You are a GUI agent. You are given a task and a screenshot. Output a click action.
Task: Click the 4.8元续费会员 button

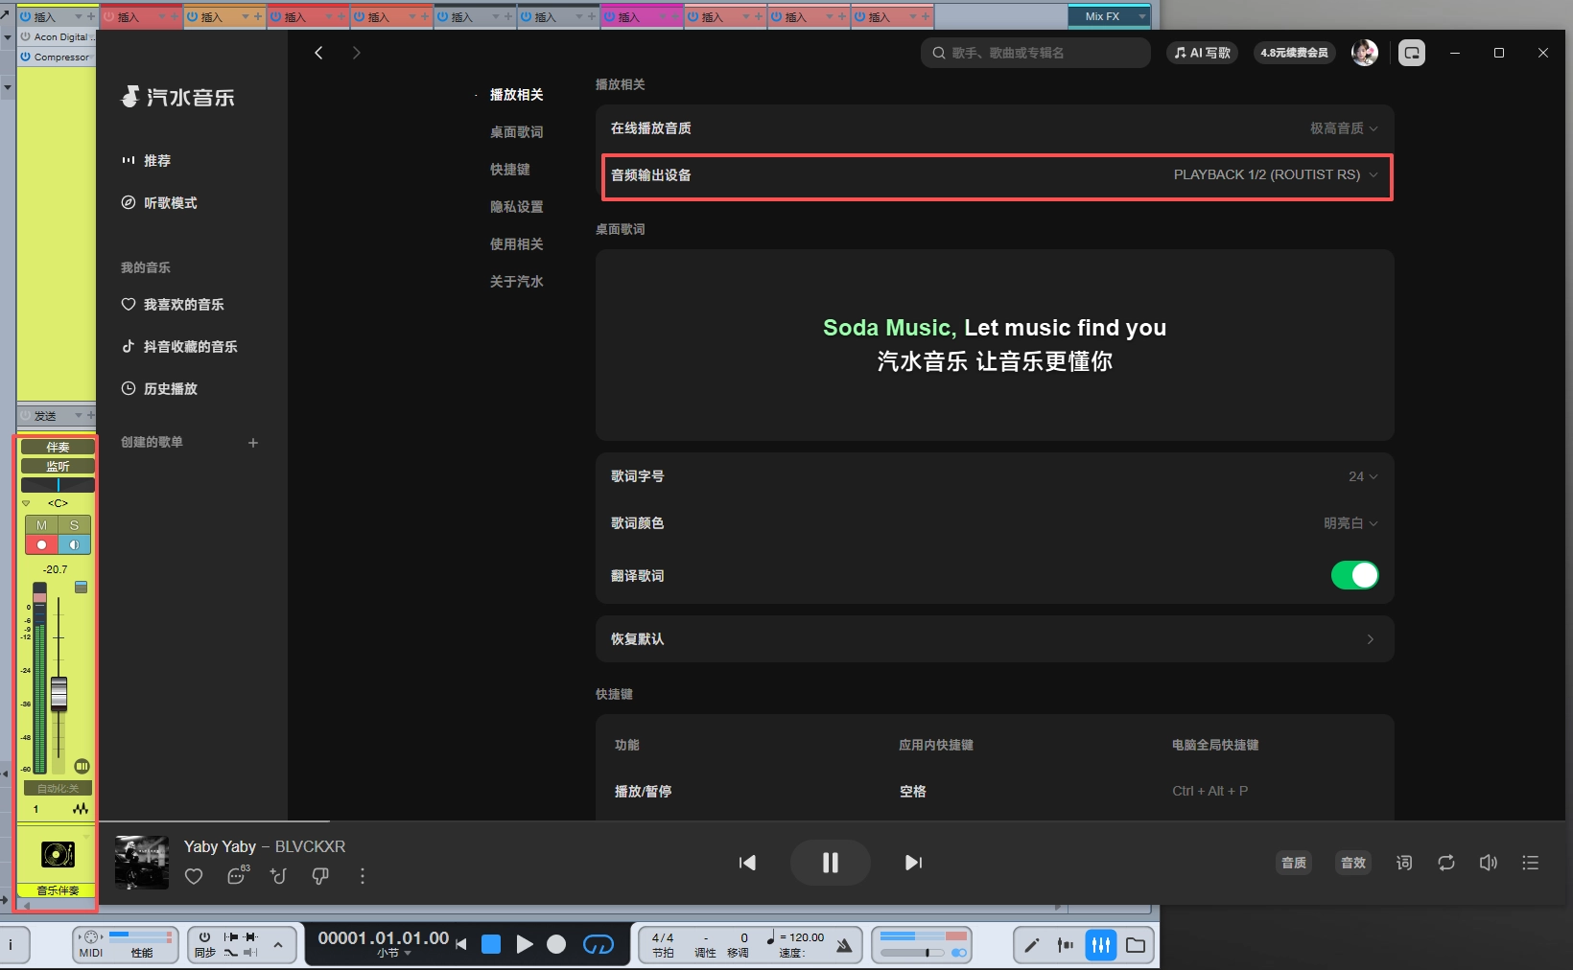(x=1295, y=53)
